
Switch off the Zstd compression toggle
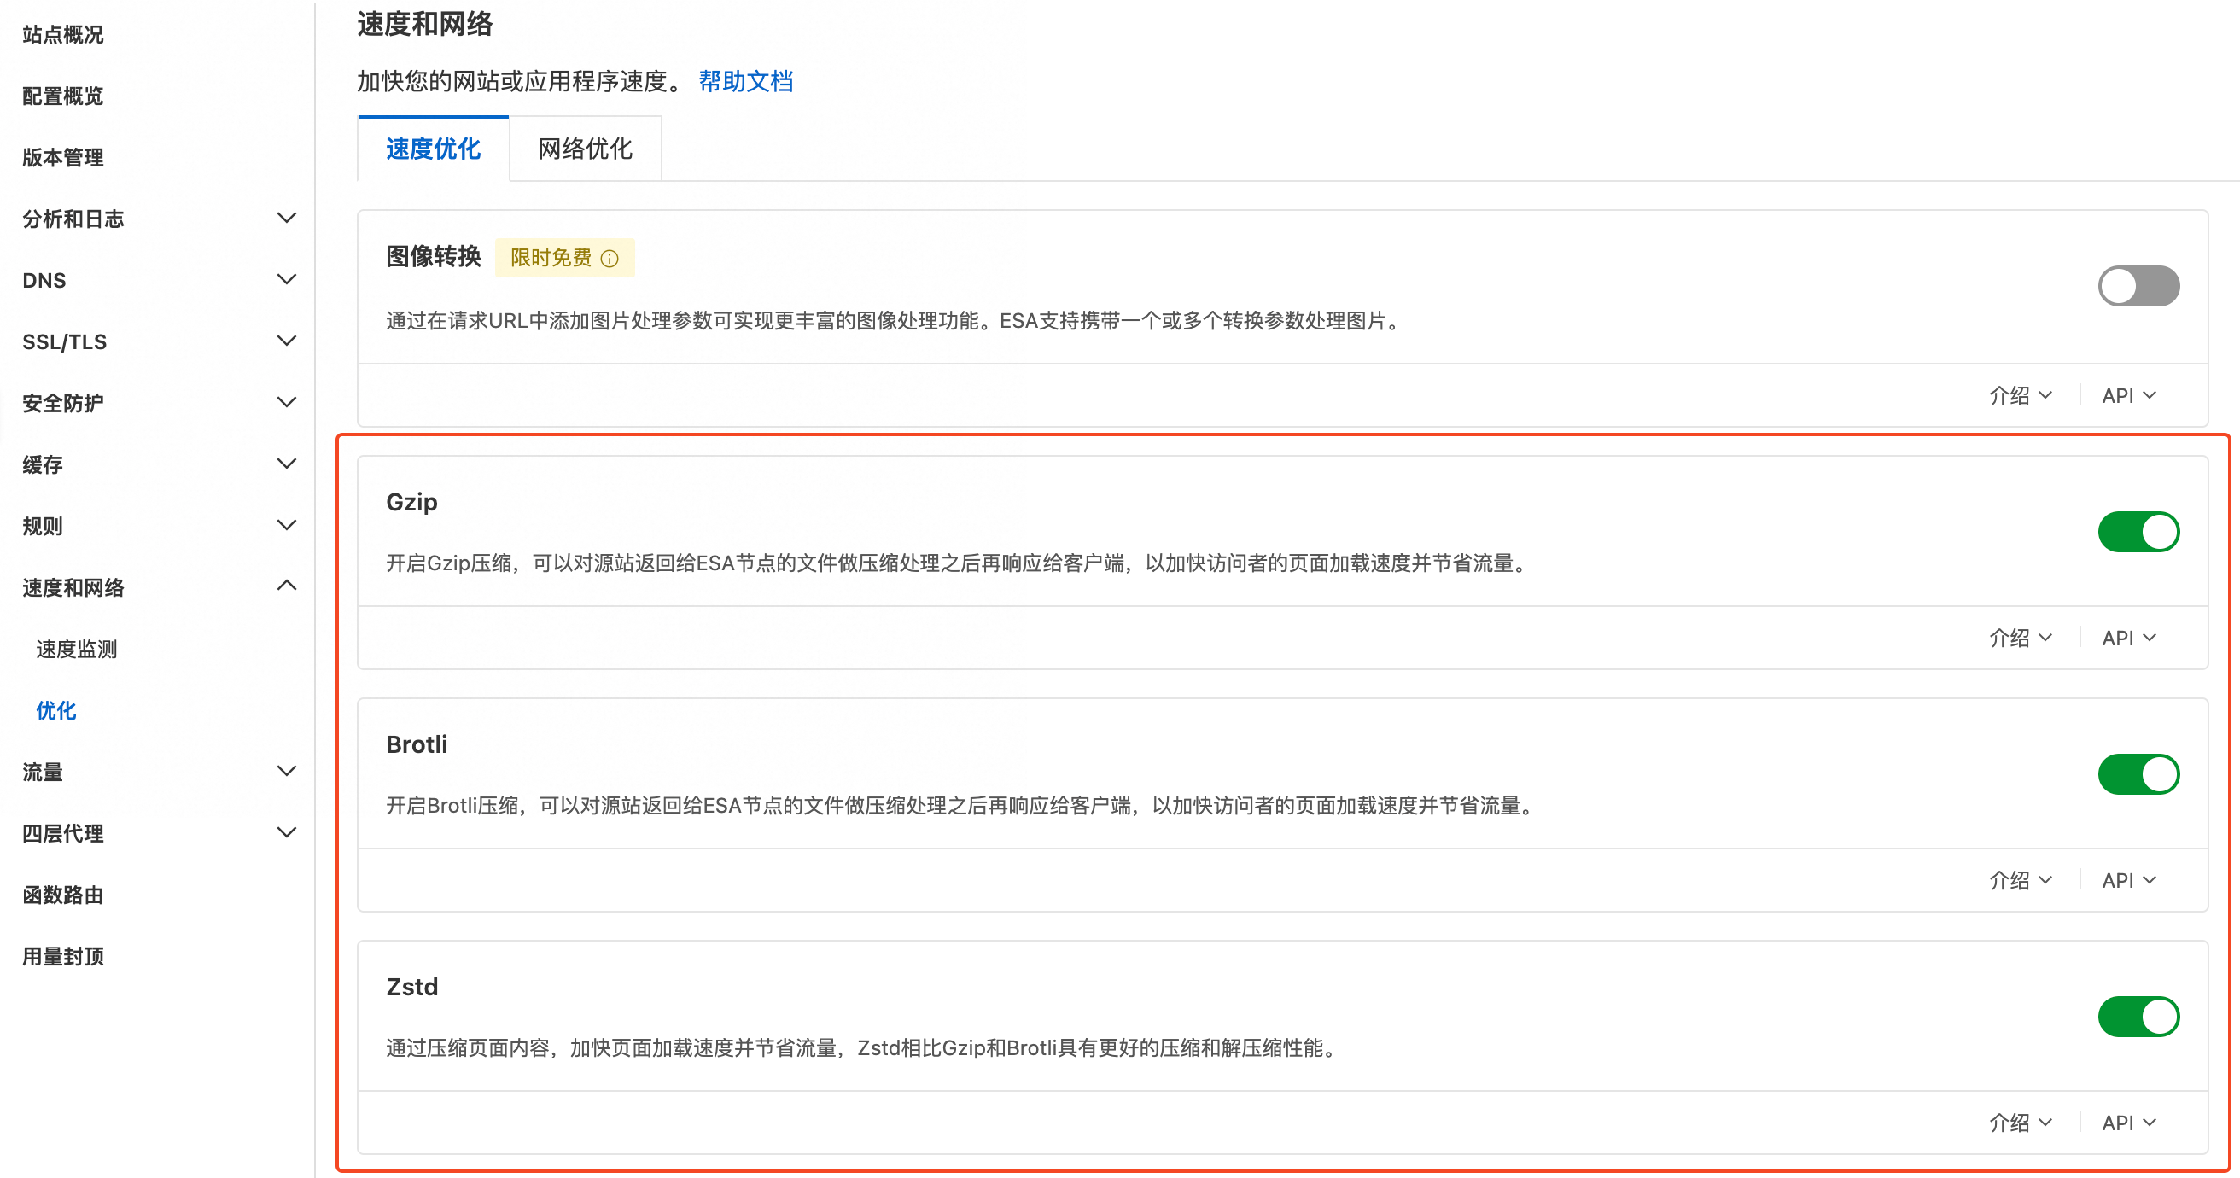(2138, 1018)
